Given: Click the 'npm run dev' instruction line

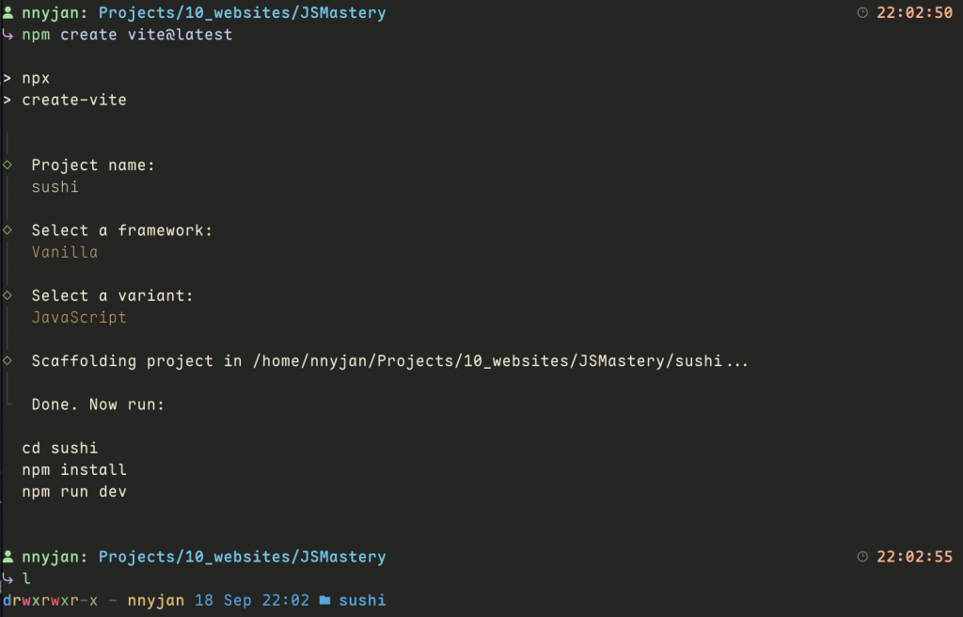Looking at the screenshot, I should coord(73,491).
